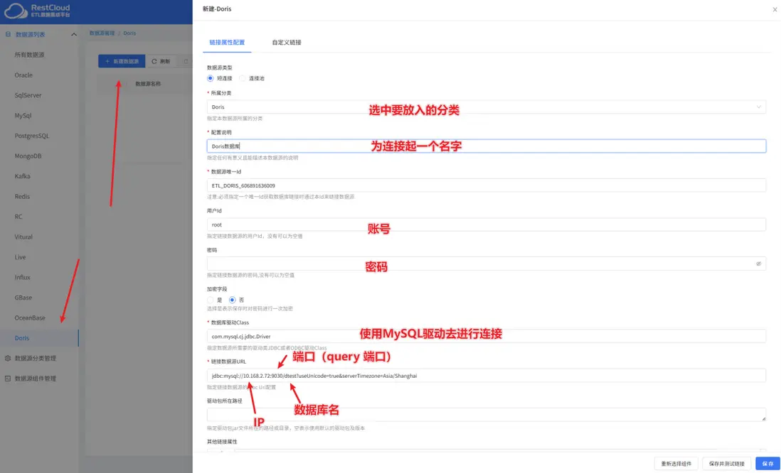The height and width of the screenshot is (473, 781).
Task: Select 所有数据源 in sidebar
Action: click(29, 55)
